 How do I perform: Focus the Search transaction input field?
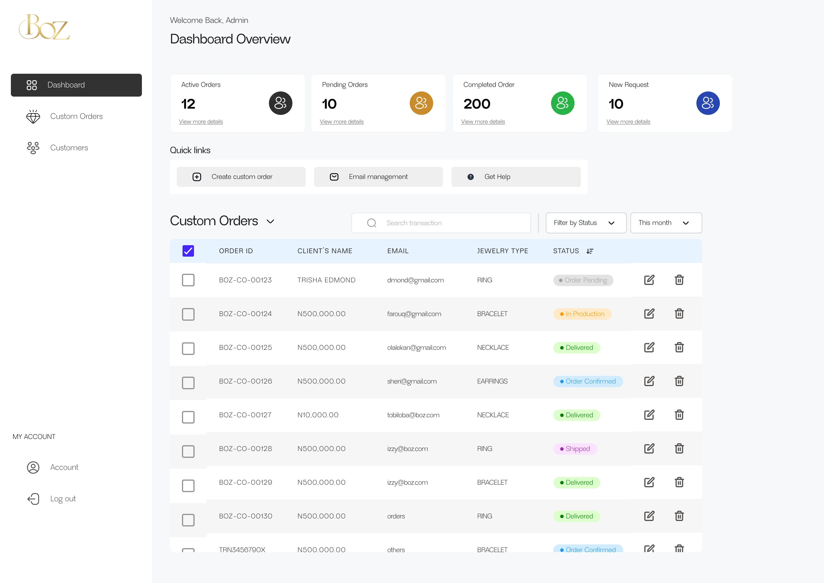tap(449, 223)
